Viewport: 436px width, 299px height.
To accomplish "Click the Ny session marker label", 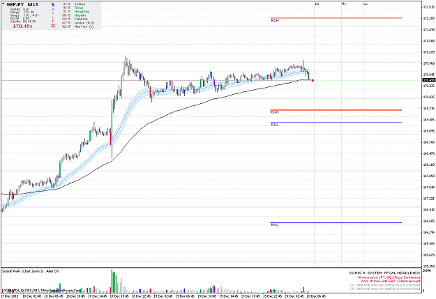I will coord(344,4).
